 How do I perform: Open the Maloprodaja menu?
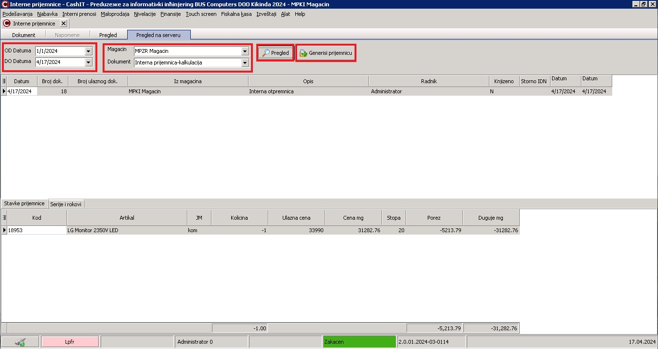(x=115, y=14)
